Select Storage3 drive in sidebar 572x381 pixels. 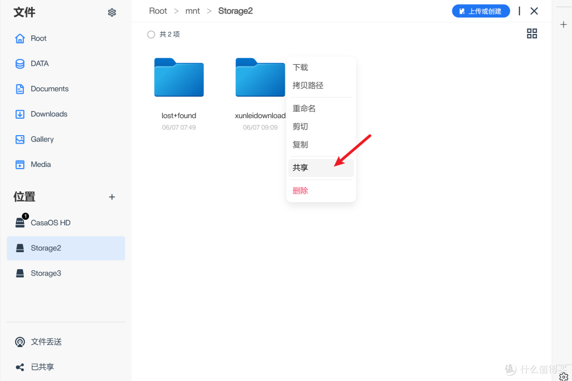coord(46,273)
